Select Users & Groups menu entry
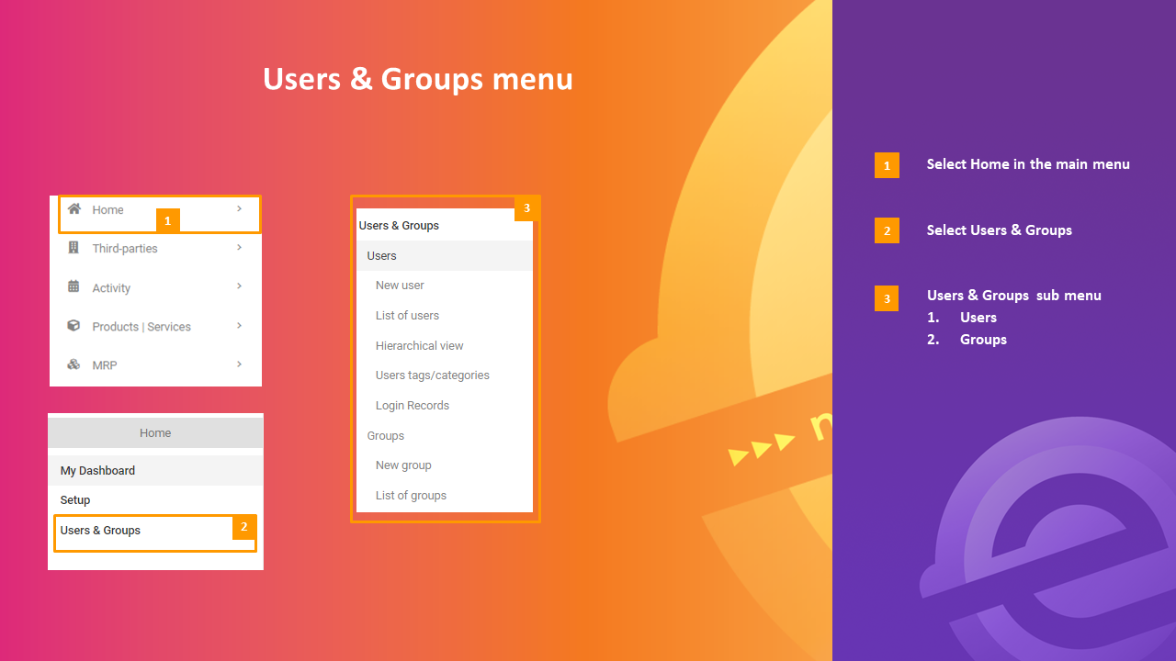1176x661 pixels. 99,530
